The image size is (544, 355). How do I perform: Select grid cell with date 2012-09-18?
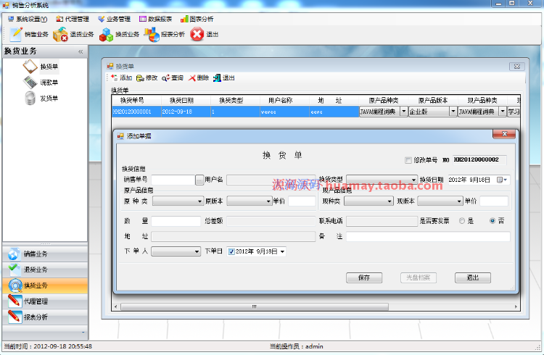(x=186, y=112)
